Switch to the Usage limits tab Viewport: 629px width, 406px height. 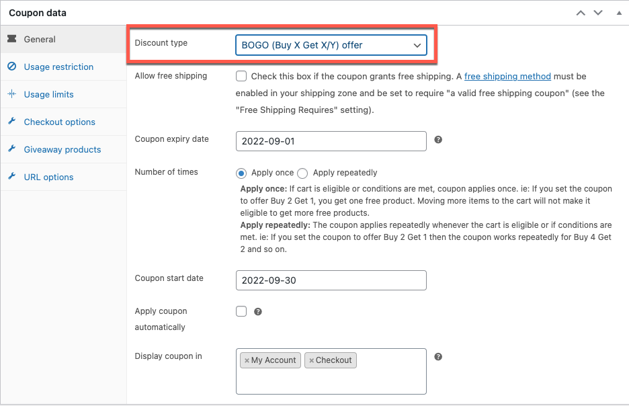[x=63, y=94]
